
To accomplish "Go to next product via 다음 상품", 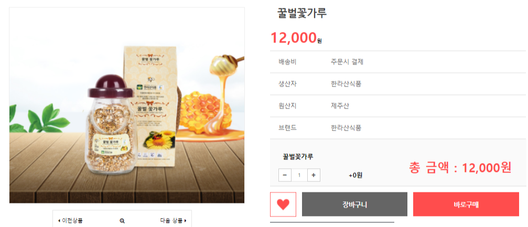I will pos(173,221).
